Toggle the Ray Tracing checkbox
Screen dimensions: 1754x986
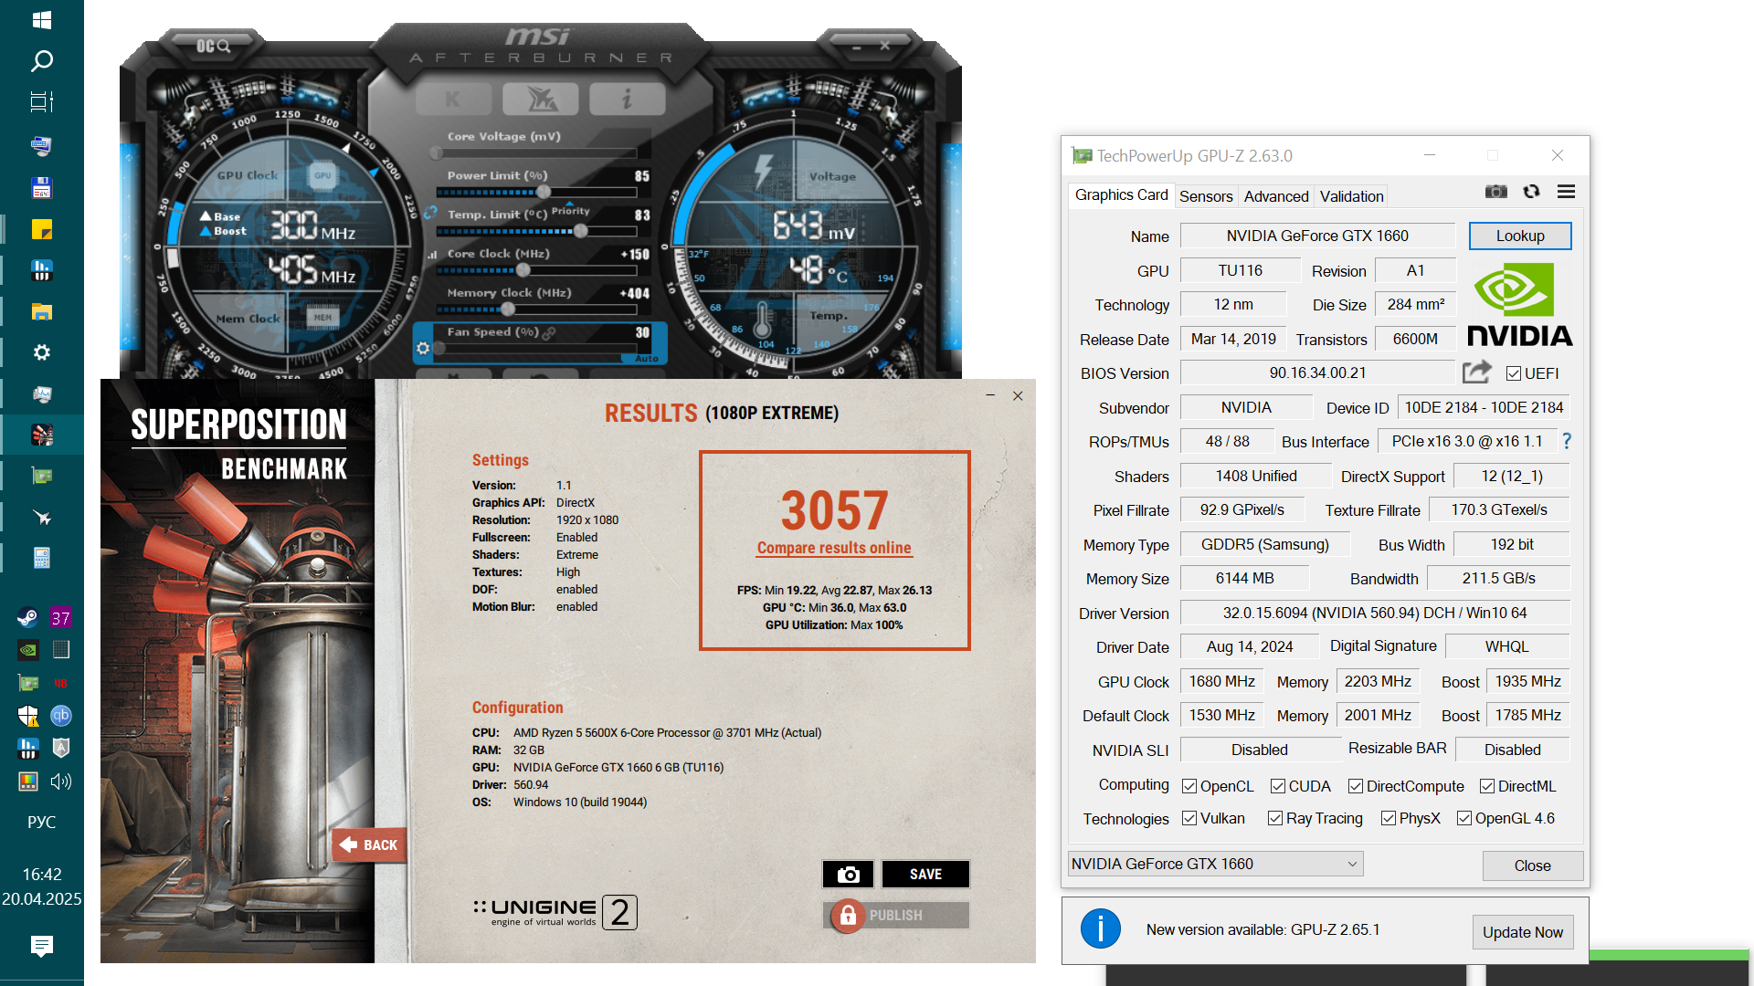(x=1275, y=818)
